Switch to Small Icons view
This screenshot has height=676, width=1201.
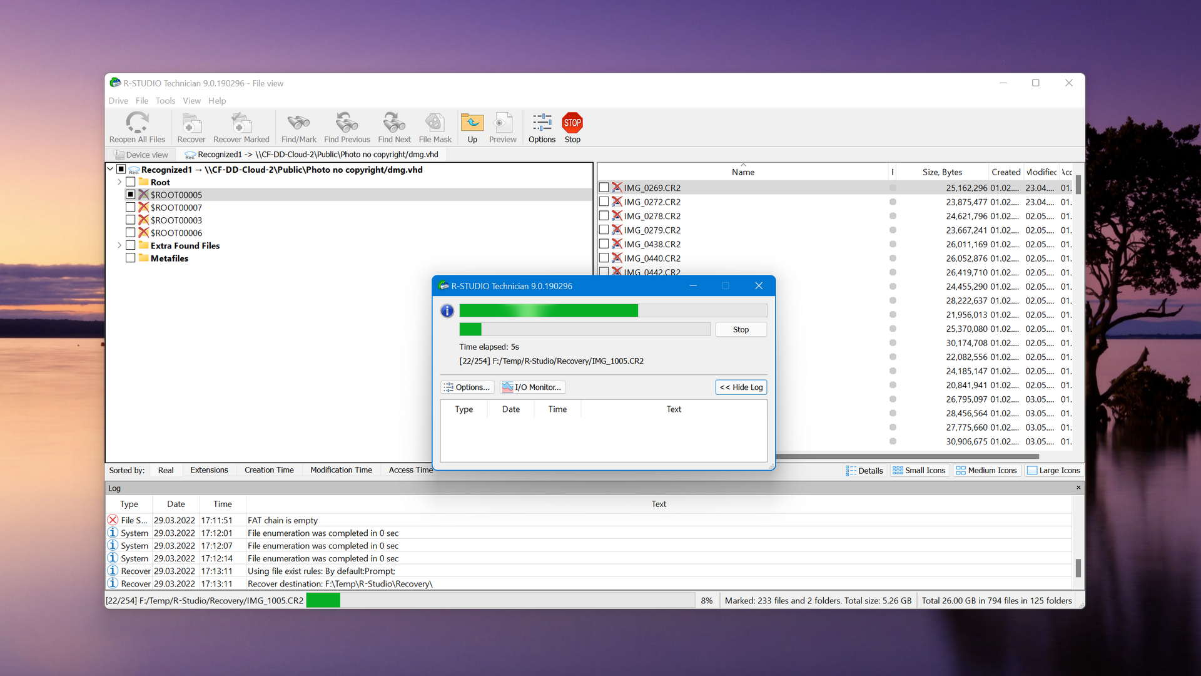(x=919, y=470)
